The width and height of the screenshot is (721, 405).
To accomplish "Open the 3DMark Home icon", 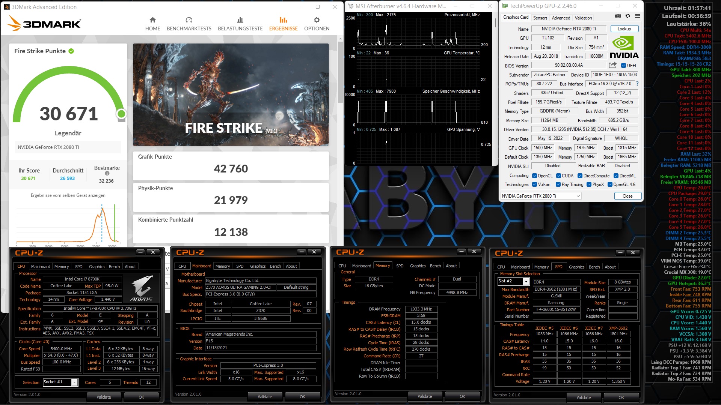I will click(x=152, y=20).
